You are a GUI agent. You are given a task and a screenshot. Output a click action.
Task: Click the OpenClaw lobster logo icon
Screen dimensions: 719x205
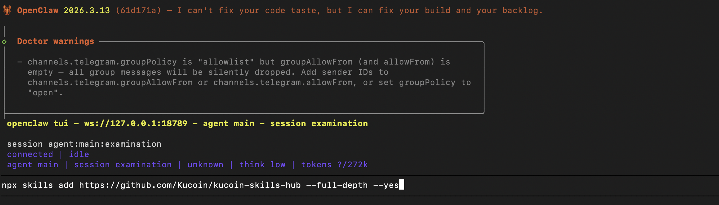[7, 10]
